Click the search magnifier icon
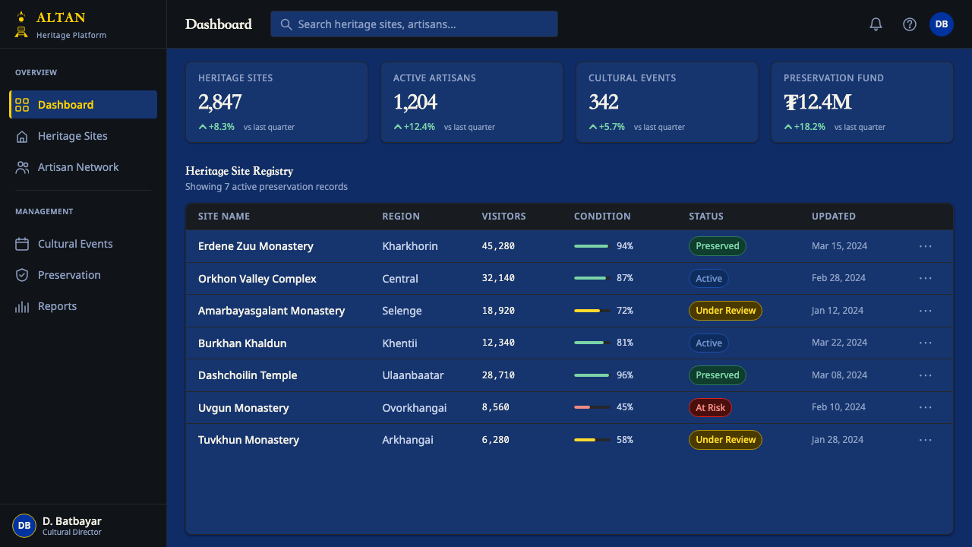The width and height of the screenshot is (972, 547). point(286,24)
